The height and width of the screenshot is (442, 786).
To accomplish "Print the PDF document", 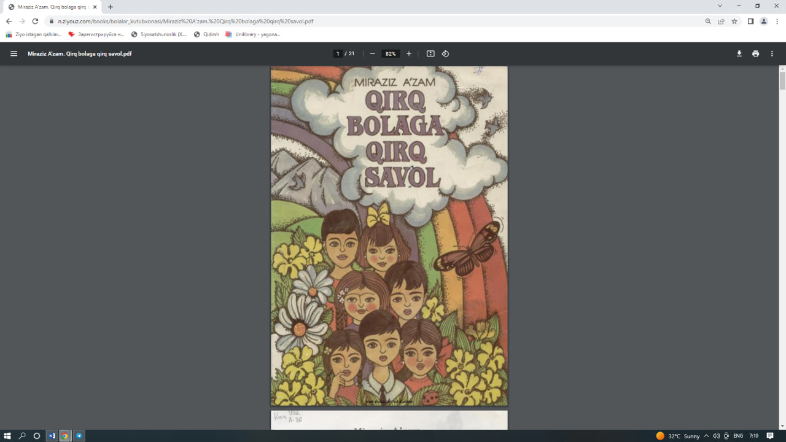I will point(755,53).
